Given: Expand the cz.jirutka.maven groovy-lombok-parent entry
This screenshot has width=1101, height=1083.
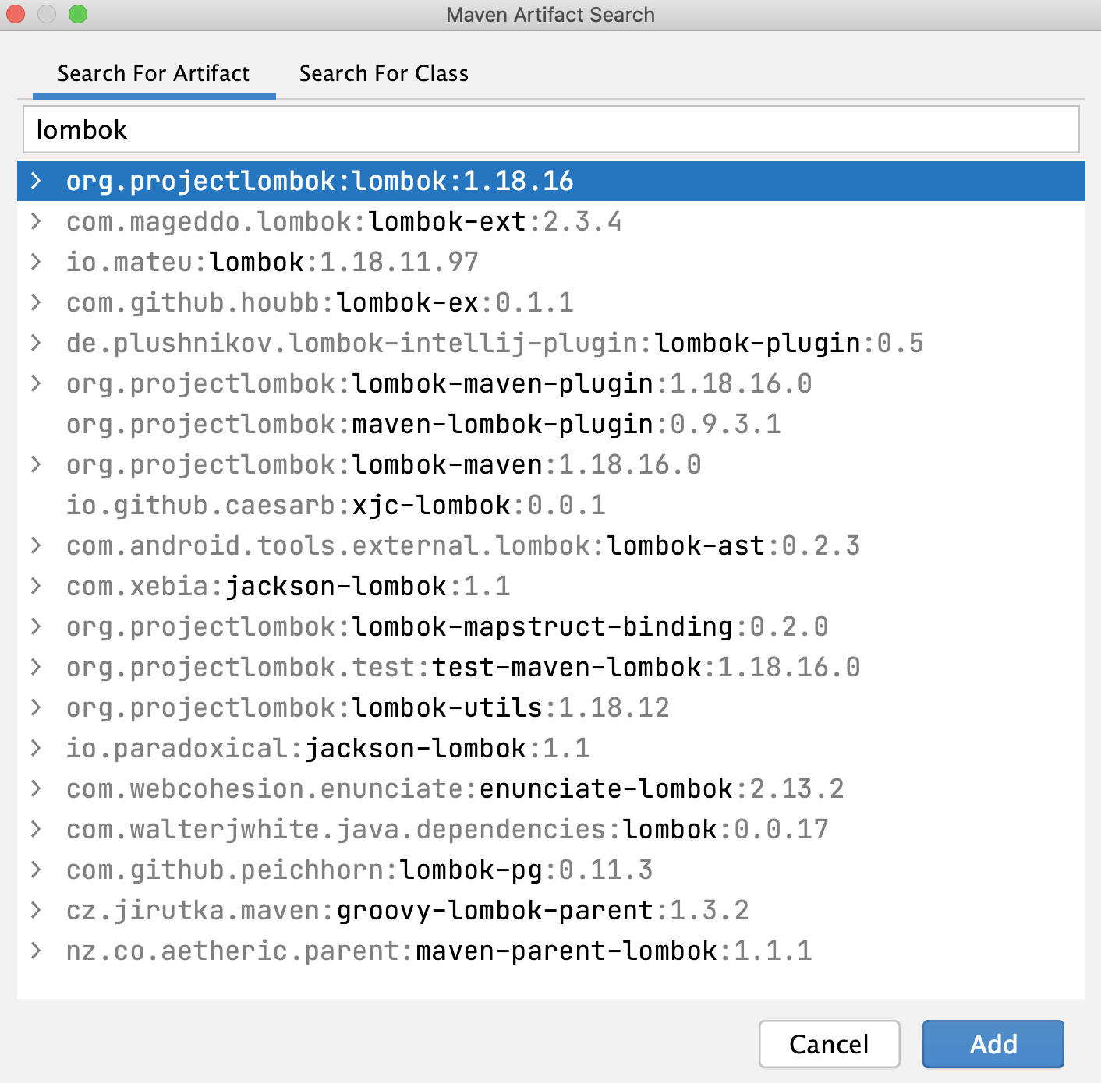Looking at the screenshot, I should (x=35, y=910).
